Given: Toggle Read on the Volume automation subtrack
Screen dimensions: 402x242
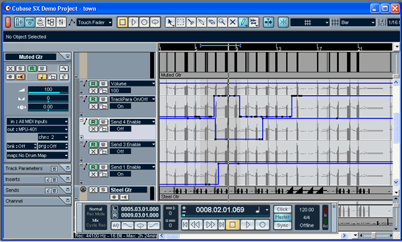Looking at the screenshot, I should coord(93,84).
